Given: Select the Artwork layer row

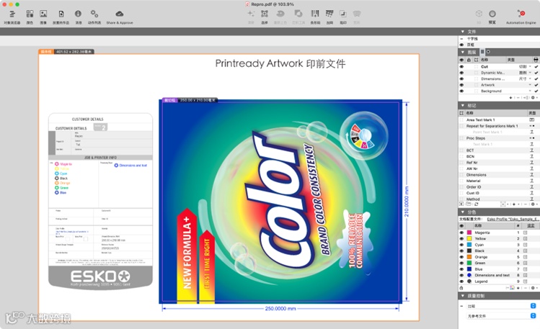Looking at the screenshot, I should tap(498, 85).
